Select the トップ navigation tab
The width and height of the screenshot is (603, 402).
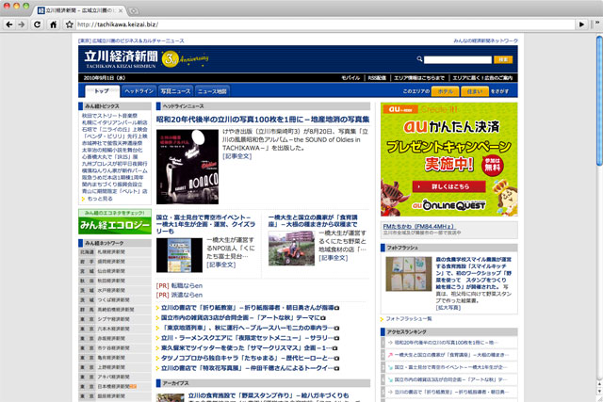point(102,91)
